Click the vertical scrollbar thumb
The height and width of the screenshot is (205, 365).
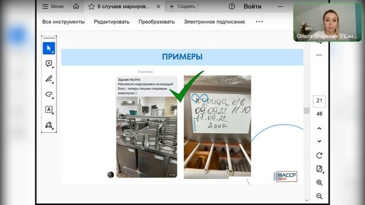(307, 110)
